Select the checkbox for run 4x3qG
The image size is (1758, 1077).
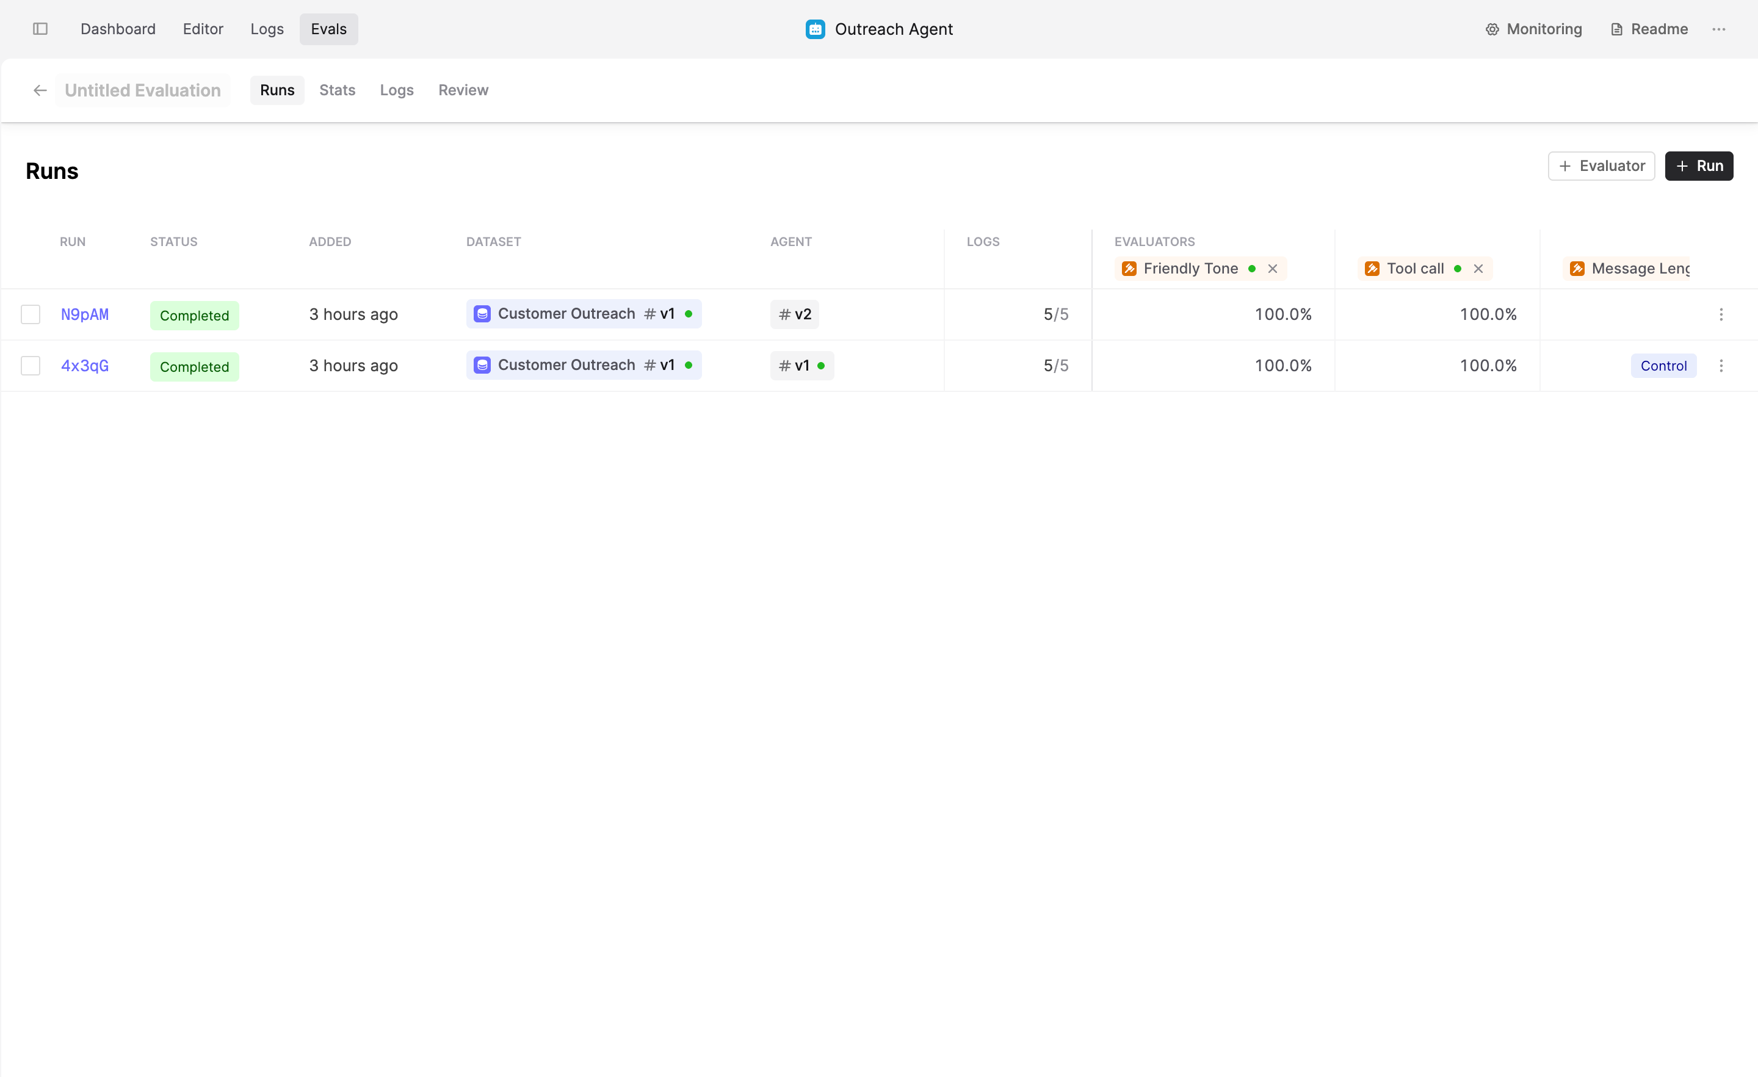31,366
